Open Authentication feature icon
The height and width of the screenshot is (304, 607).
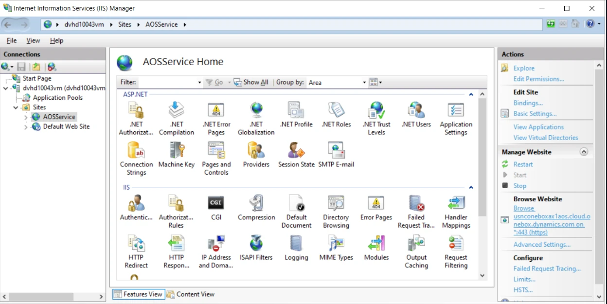click(x=136, y=203)
